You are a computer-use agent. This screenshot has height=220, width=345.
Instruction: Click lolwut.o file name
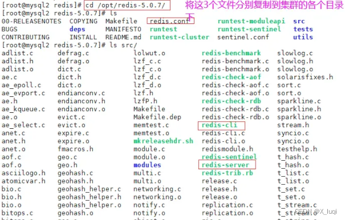coord(149,53)
